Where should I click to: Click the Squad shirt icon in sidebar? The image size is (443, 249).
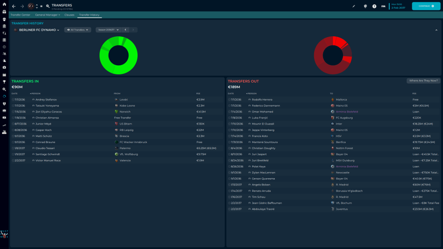coord(4,19)
